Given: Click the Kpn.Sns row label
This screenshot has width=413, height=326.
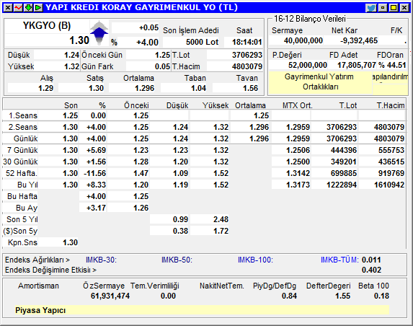Looking at the screenshot, I should [x=22, y=243].
